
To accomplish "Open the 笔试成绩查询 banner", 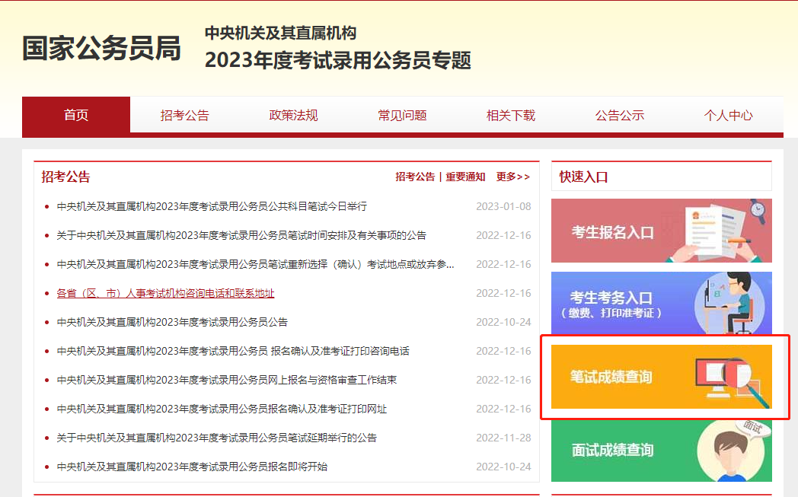I will click(661, 377).
